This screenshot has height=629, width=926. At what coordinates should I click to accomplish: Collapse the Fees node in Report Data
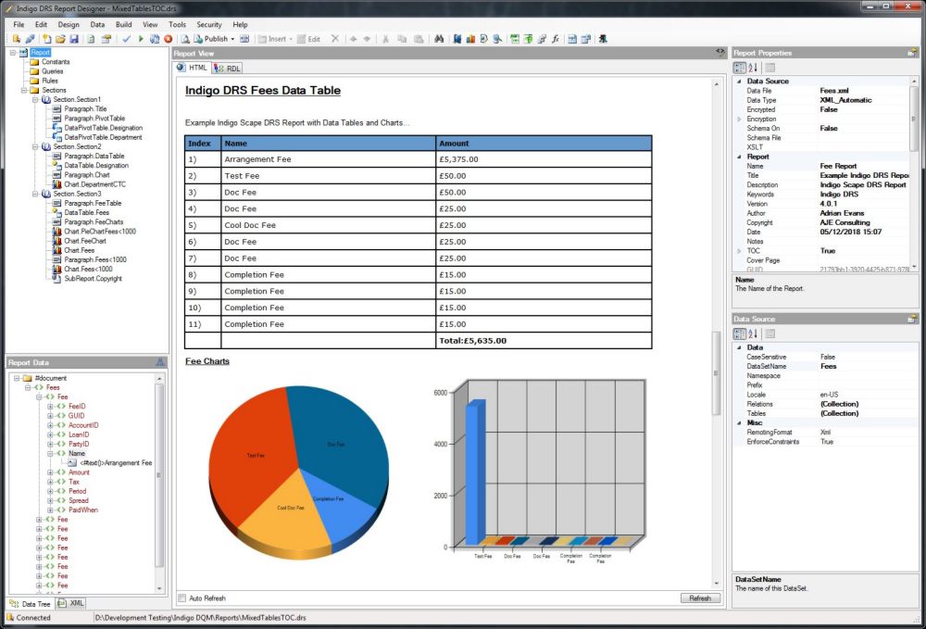[x=28, y=387]
